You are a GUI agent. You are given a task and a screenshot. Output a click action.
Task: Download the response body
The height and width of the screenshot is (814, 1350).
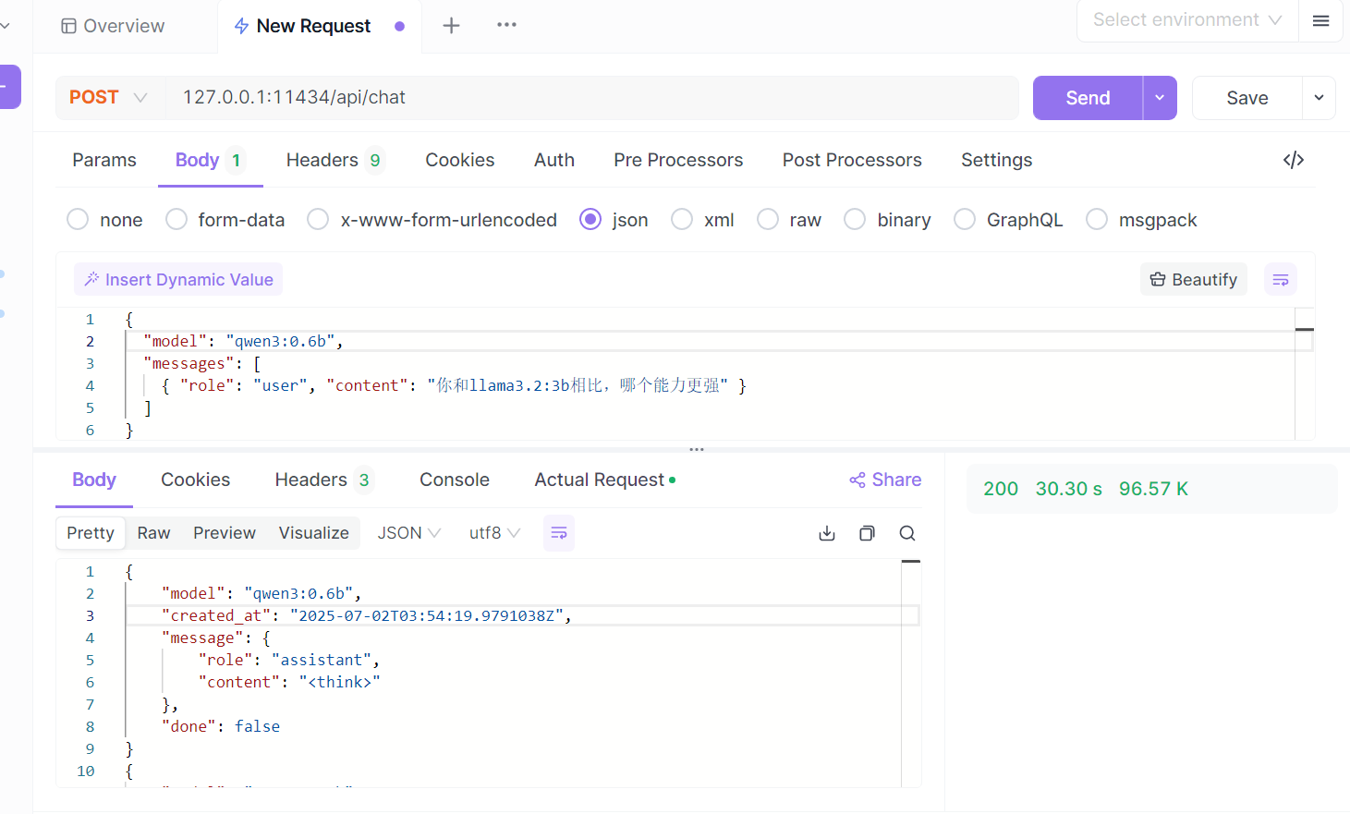(827, 533)
